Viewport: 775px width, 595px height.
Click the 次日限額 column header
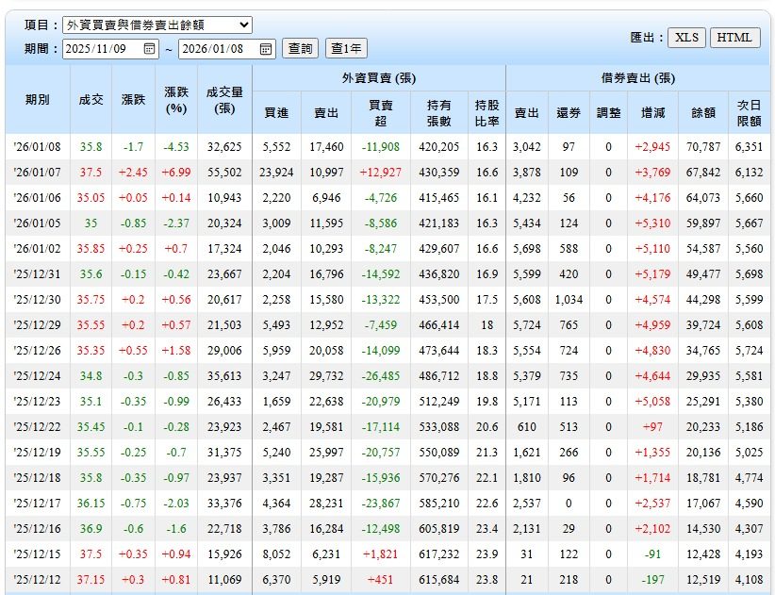point(749,112)
